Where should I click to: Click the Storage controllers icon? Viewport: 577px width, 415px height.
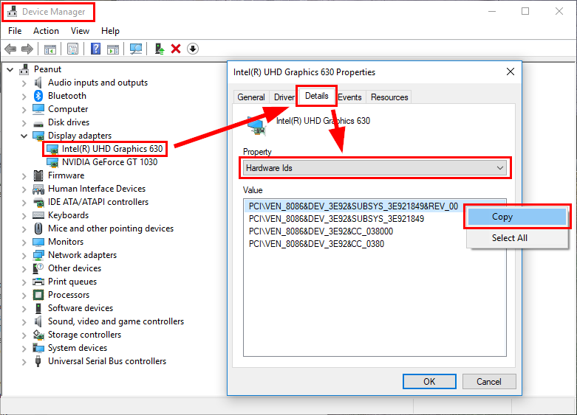coord(38,335)
